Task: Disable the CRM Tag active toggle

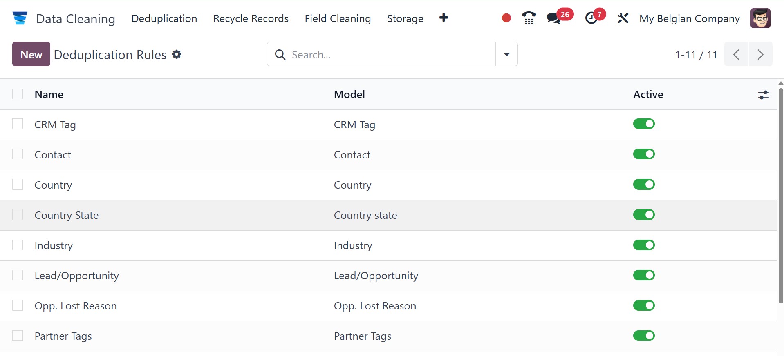Action: pos(644,124)
